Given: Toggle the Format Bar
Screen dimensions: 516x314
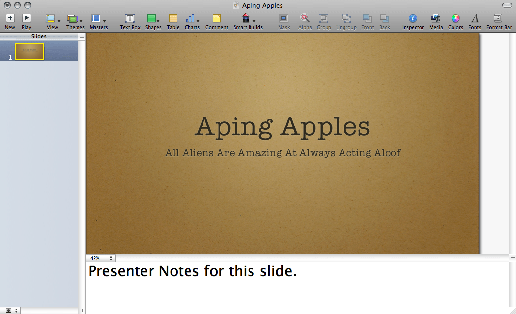Looking at the screenshot, I should click(x=498, y=18).
